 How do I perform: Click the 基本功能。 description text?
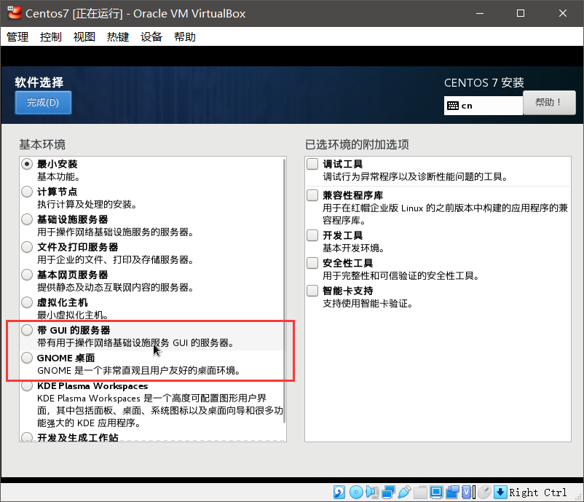58,176
